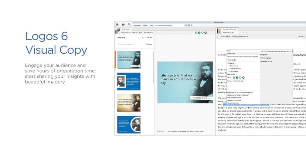Click the Search magnifier icon

[x=129, y=25]
